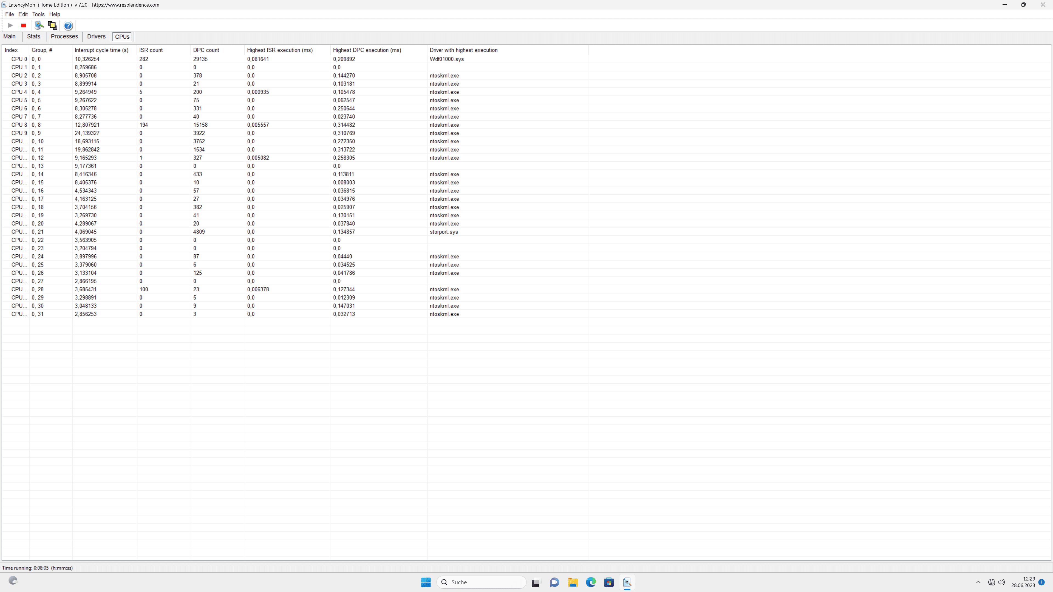Launch Microsoft Edge from the taskbar
This screenshot has height=592, width=1053.
click(x=591, y=582)
